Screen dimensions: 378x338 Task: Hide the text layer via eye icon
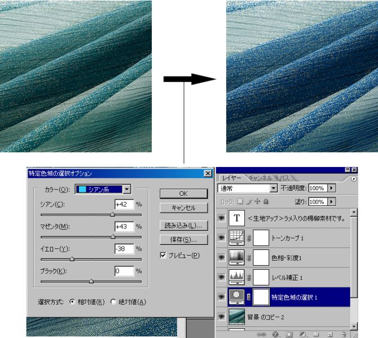point(221,218)
